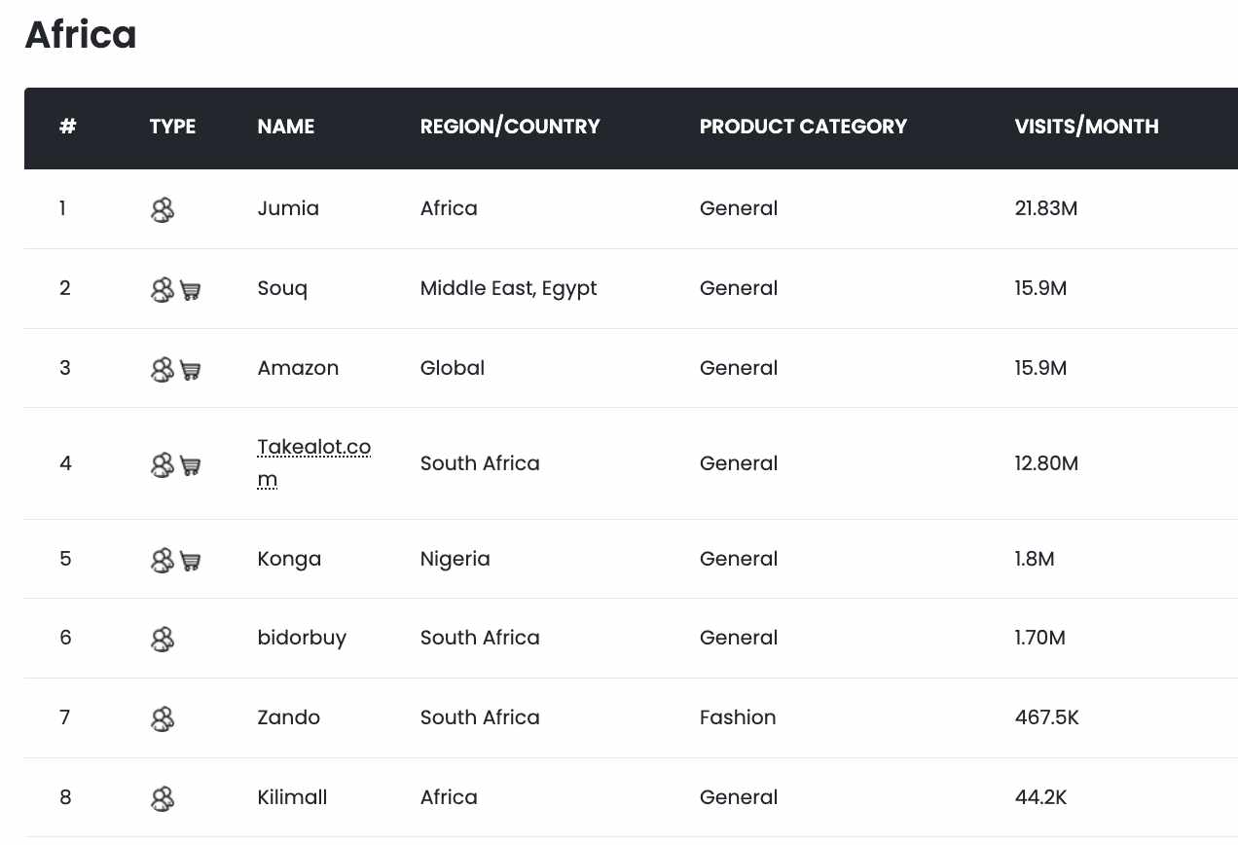Click the 21.83M visits value
Screen dimensions: 1238x845
pyautogui.click(x=1046, y=208)
